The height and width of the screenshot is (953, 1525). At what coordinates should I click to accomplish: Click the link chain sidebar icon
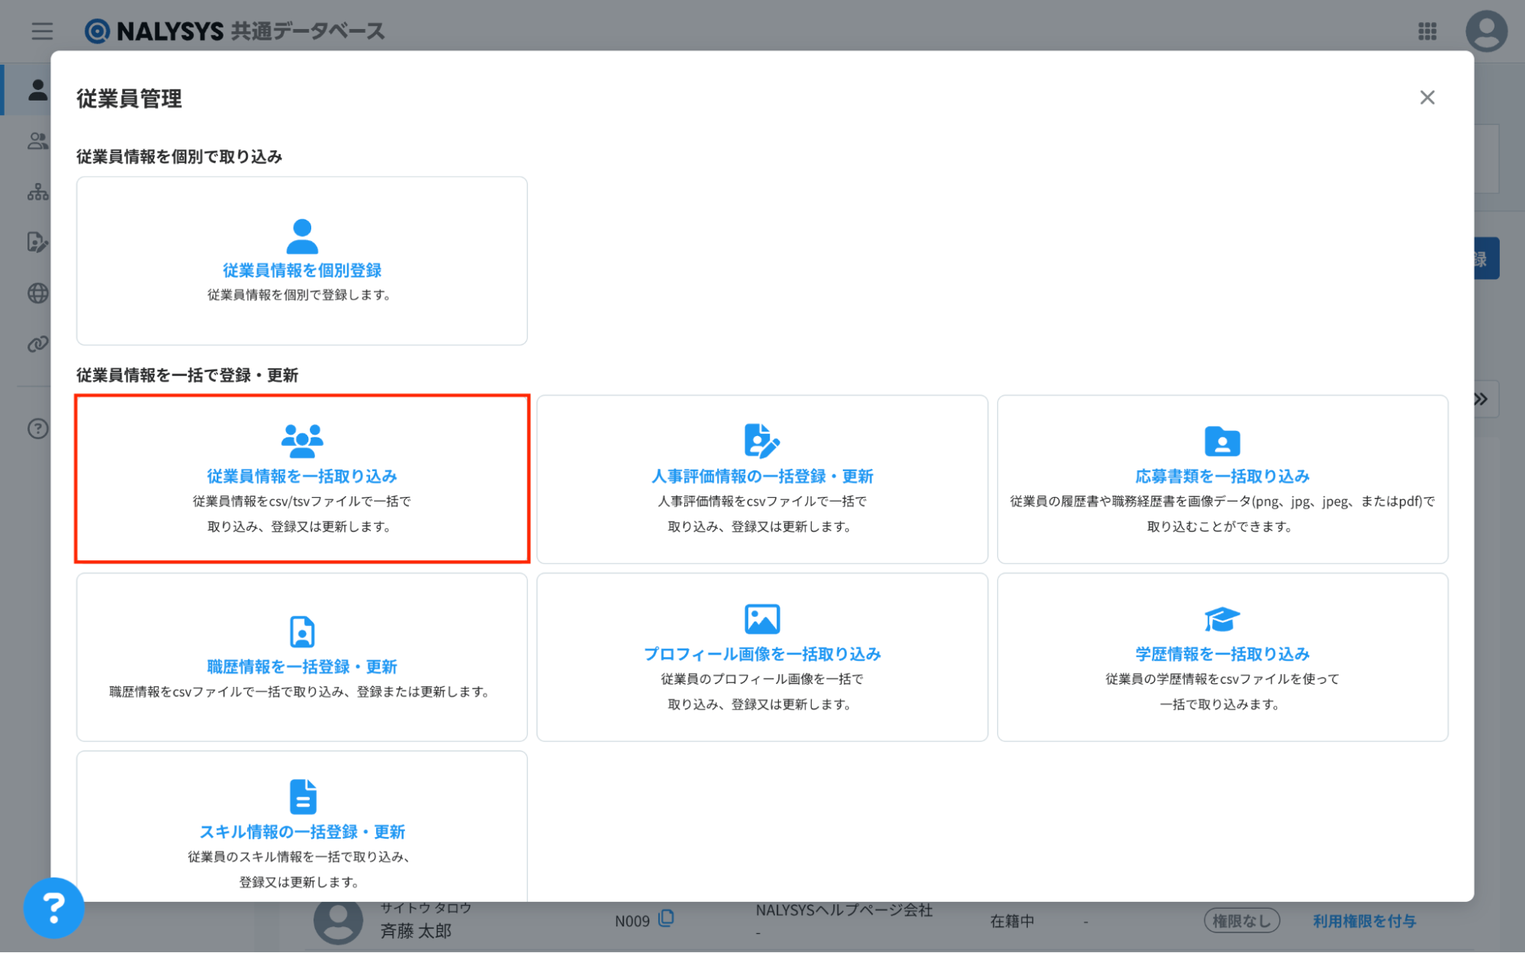pyautogui.click(x=37, y=344)
